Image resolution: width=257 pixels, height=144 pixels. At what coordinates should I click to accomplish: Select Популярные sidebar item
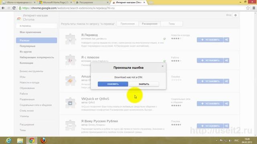(28, 46)
